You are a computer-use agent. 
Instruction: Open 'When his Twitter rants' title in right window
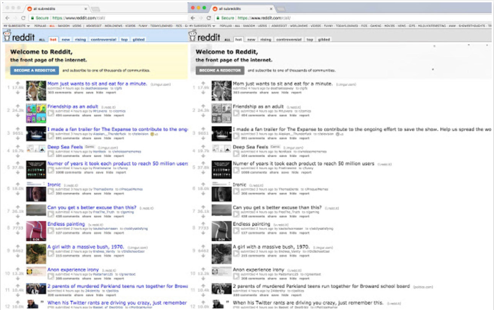coord(308,303)
